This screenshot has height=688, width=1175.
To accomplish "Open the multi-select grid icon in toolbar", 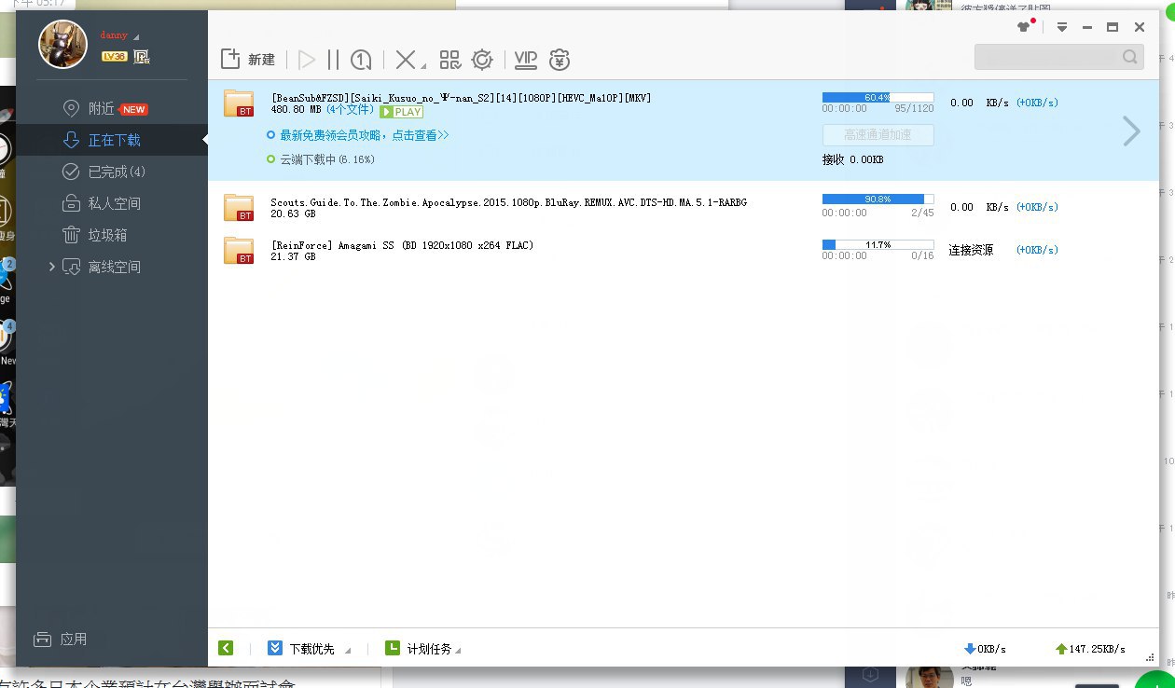I will point(450,60).
